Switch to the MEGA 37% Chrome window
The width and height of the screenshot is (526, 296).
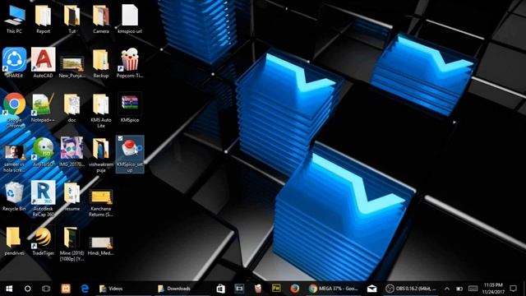coord(335,289)
